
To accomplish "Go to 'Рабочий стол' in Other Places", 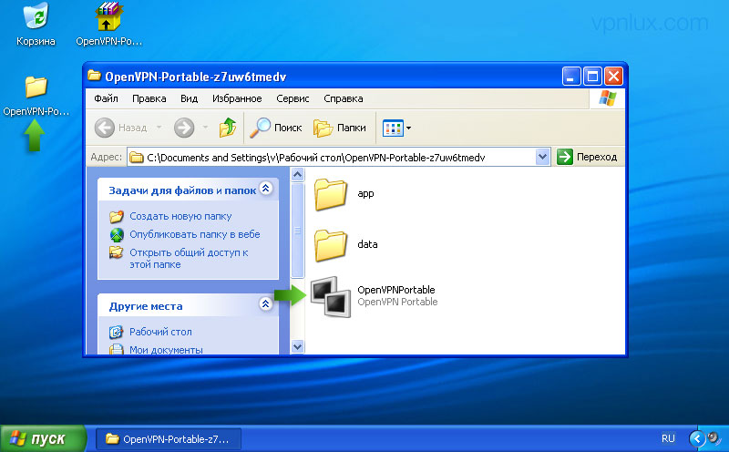I will click(160, 332).
